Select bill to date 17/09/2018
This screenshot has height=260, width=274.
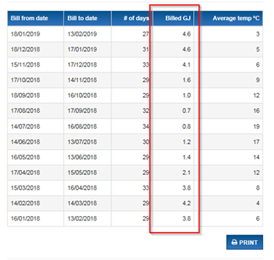tap(82, 110)
